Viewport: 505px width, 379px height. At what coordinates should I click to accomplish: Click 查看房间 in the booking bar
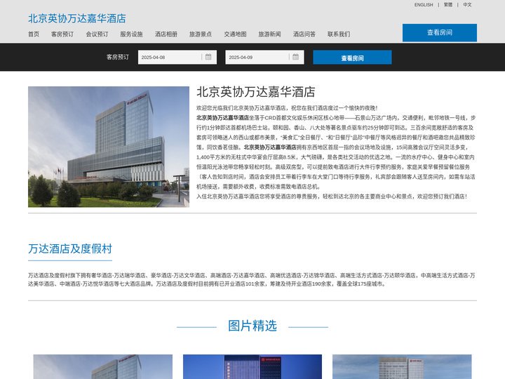pos(352,58)
